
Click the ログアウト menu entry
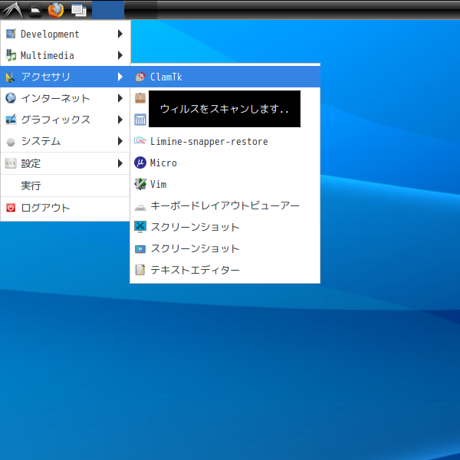click(65, 208)
